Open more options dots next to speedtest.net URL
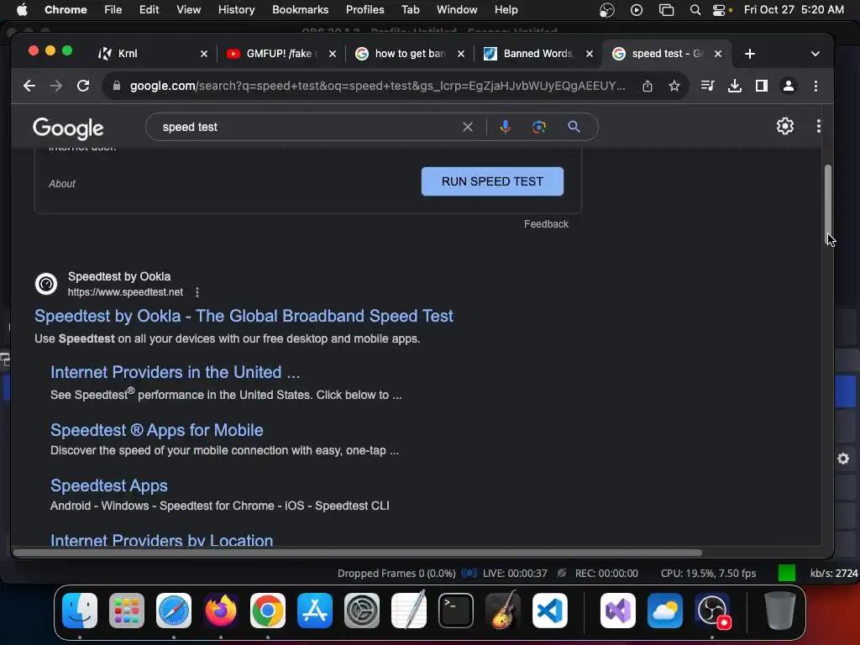 click(197, 292)
